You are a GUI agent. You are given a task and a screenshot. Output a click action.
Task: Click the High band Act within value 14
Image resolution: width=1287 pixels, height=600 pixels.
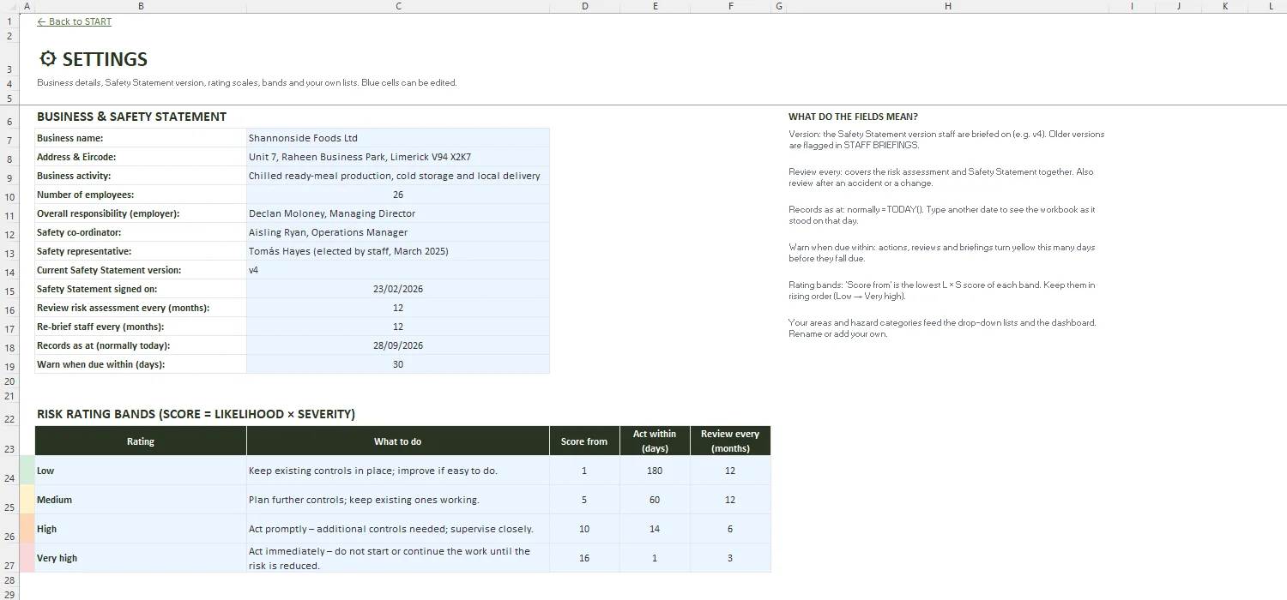655,529
